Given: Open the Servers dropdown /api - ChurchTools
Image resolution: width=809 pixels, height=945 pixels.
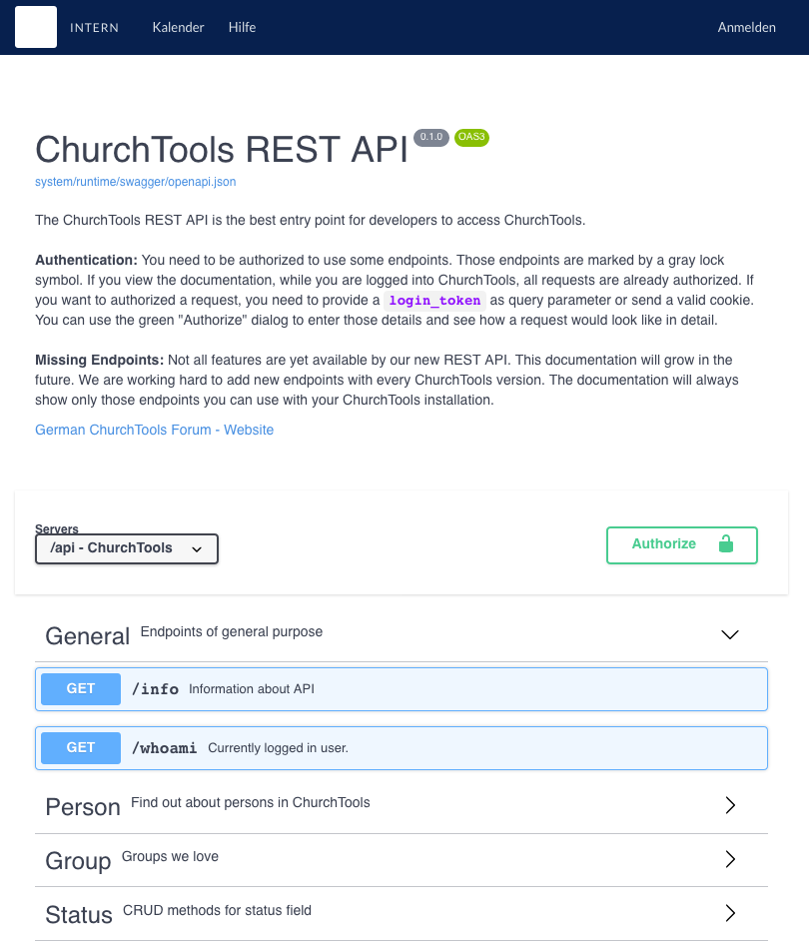Looking at the screenshot, I should (127, 549).
